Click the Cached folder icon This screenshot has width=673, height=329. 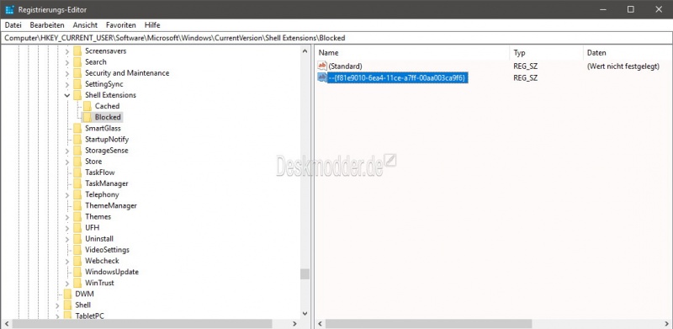87,106
